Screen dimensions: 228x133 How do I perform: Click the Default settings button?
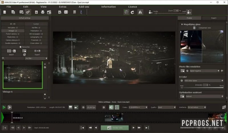(x=25, y=18)
